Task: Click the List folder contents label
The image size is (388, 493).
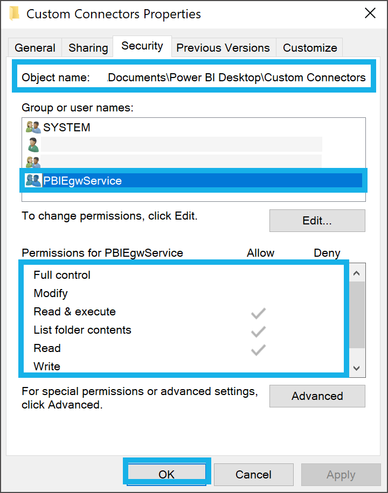Action: (x=82, y=330)
